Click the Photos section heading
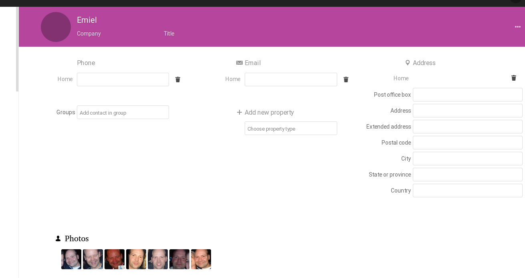The image size is (525, 278). pos(76,238)
